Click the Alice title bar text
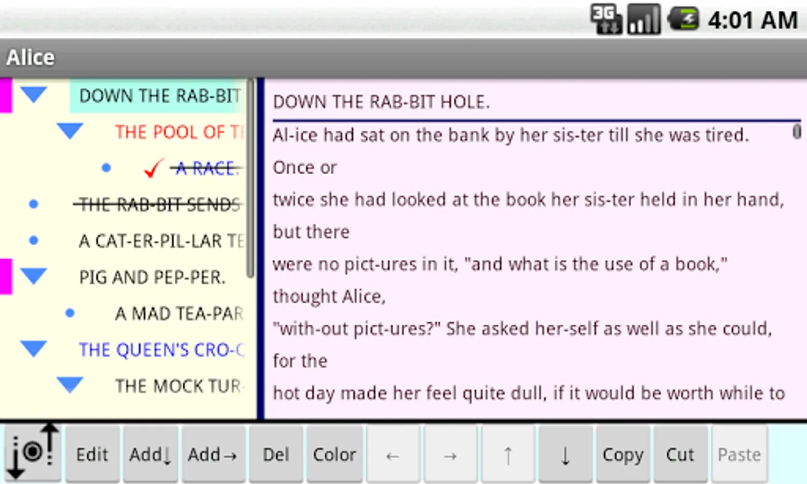 tap(31, 58)
